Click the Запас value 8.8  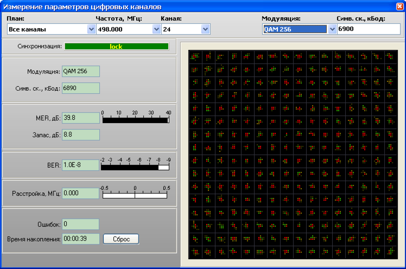coord(81,134)
